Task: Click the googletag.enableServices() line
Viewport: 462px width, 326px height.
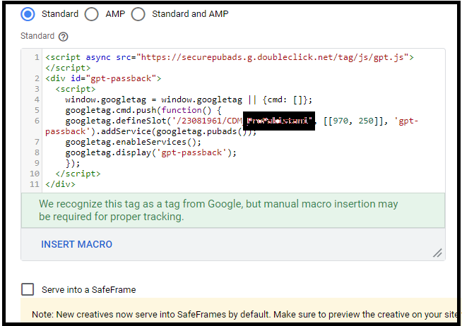Action: pyautogui.click(x=134, y=142)
